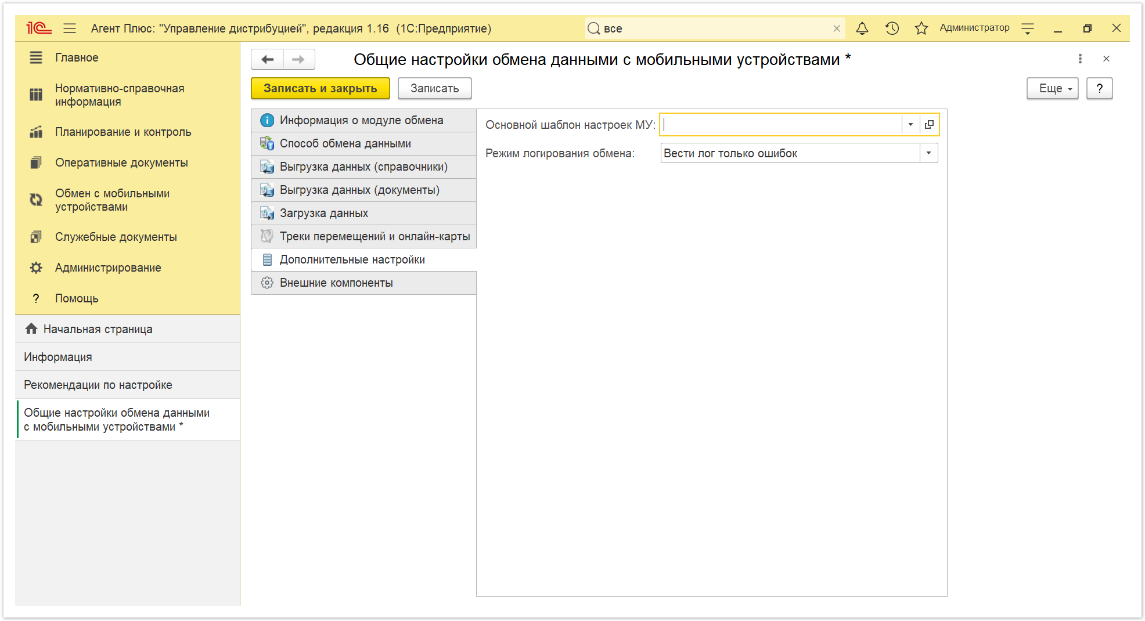Screen dimensions: 1145x621
Task: Click map icon beside Треки перемещений
Action: (267, 236)
